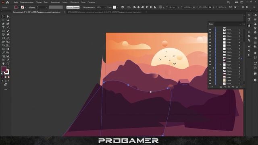Click vertical align bottom button
This screenshot has width=258, height=145.
(155, 7)
